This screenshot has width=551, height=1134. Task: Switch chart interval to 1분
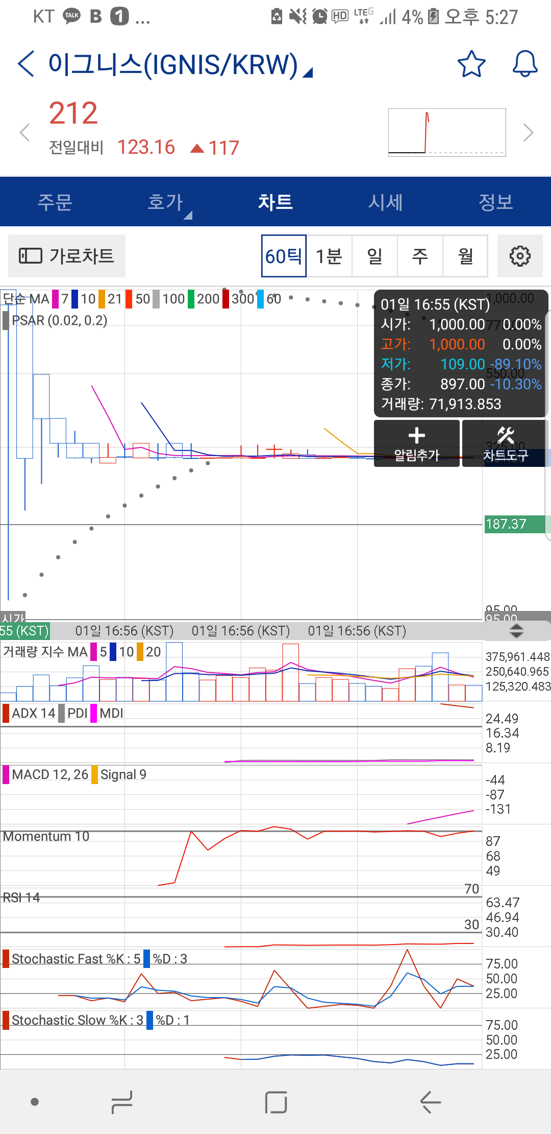pyautogui.click(x=329, y=256)
